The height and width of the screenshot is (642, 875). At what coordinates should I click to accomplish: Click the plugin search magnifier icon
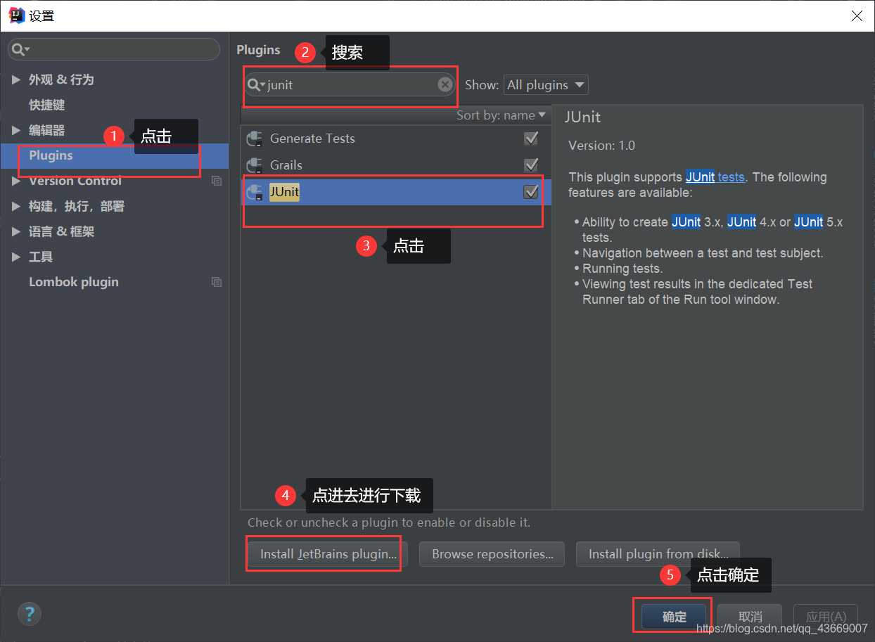pos(257,85)
